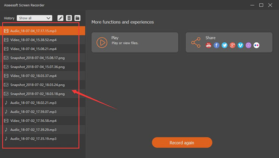Click the Record again button

182,143
